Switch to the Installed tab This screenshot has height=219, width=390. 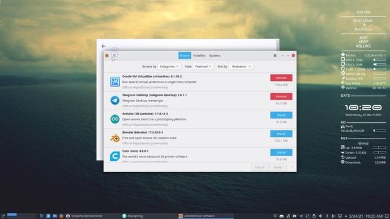[199, 55]
